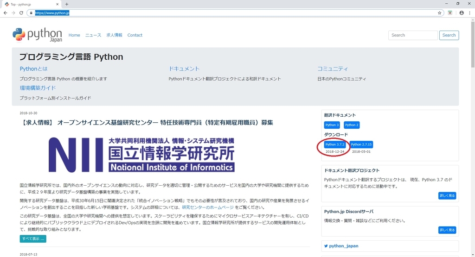Open the Pythonとは link
Image resolution: width=475 pixels, height=257 pixels.
click(33, 69)
